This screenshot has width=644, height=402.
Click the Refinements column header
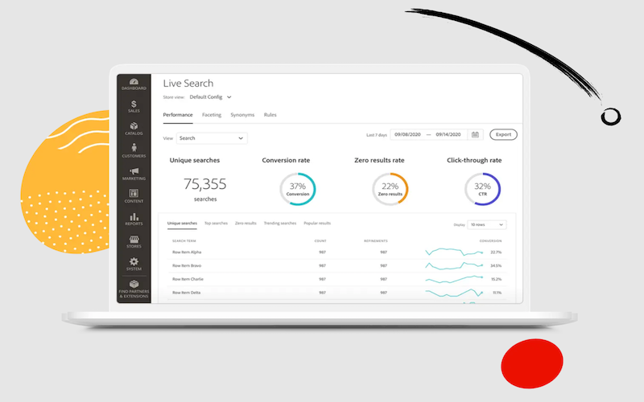[375, 240]
